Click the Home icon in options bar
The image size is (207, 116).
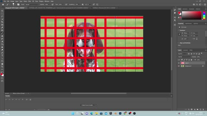3,5
